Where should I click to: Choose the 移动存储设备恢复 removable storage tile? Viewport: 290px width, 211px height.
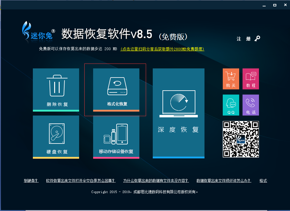tap(116, 137)
